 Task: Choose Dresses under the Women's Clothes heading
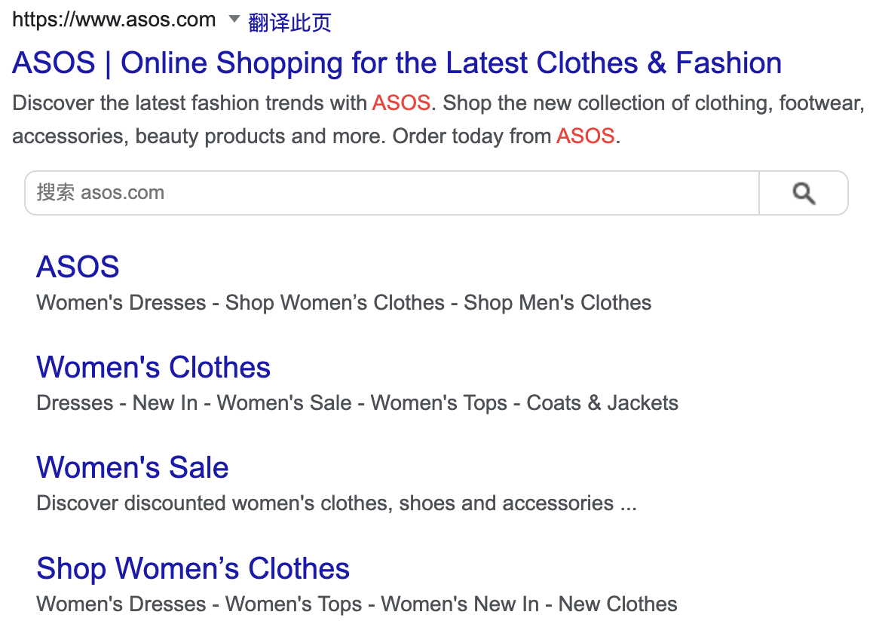click(x=75, y=403)
